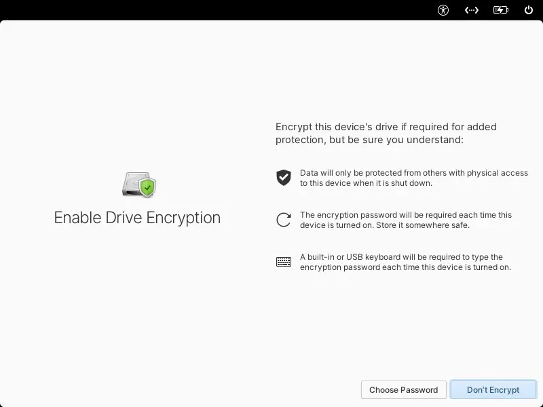The image size is (543, 407).
Task: Click the hard drive with green shield icon
Action: 138,185
